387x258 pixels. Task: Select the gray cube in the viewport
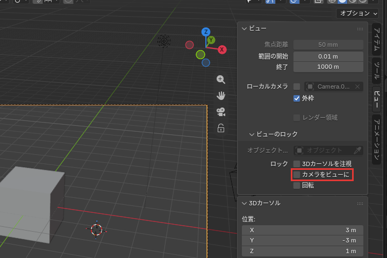coord(30,205)
